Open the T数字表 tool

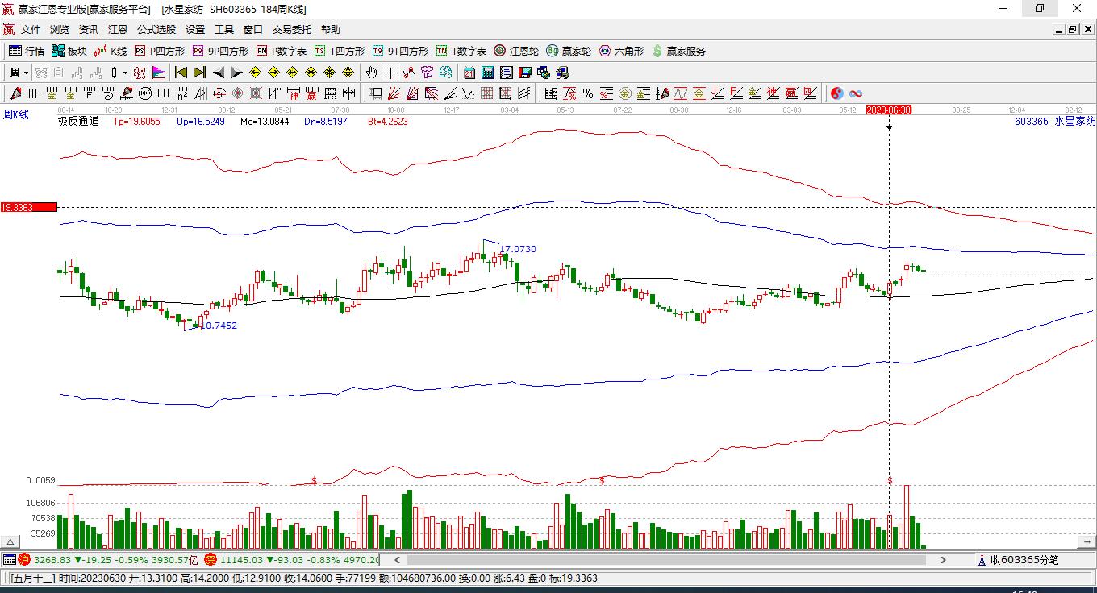461,51
